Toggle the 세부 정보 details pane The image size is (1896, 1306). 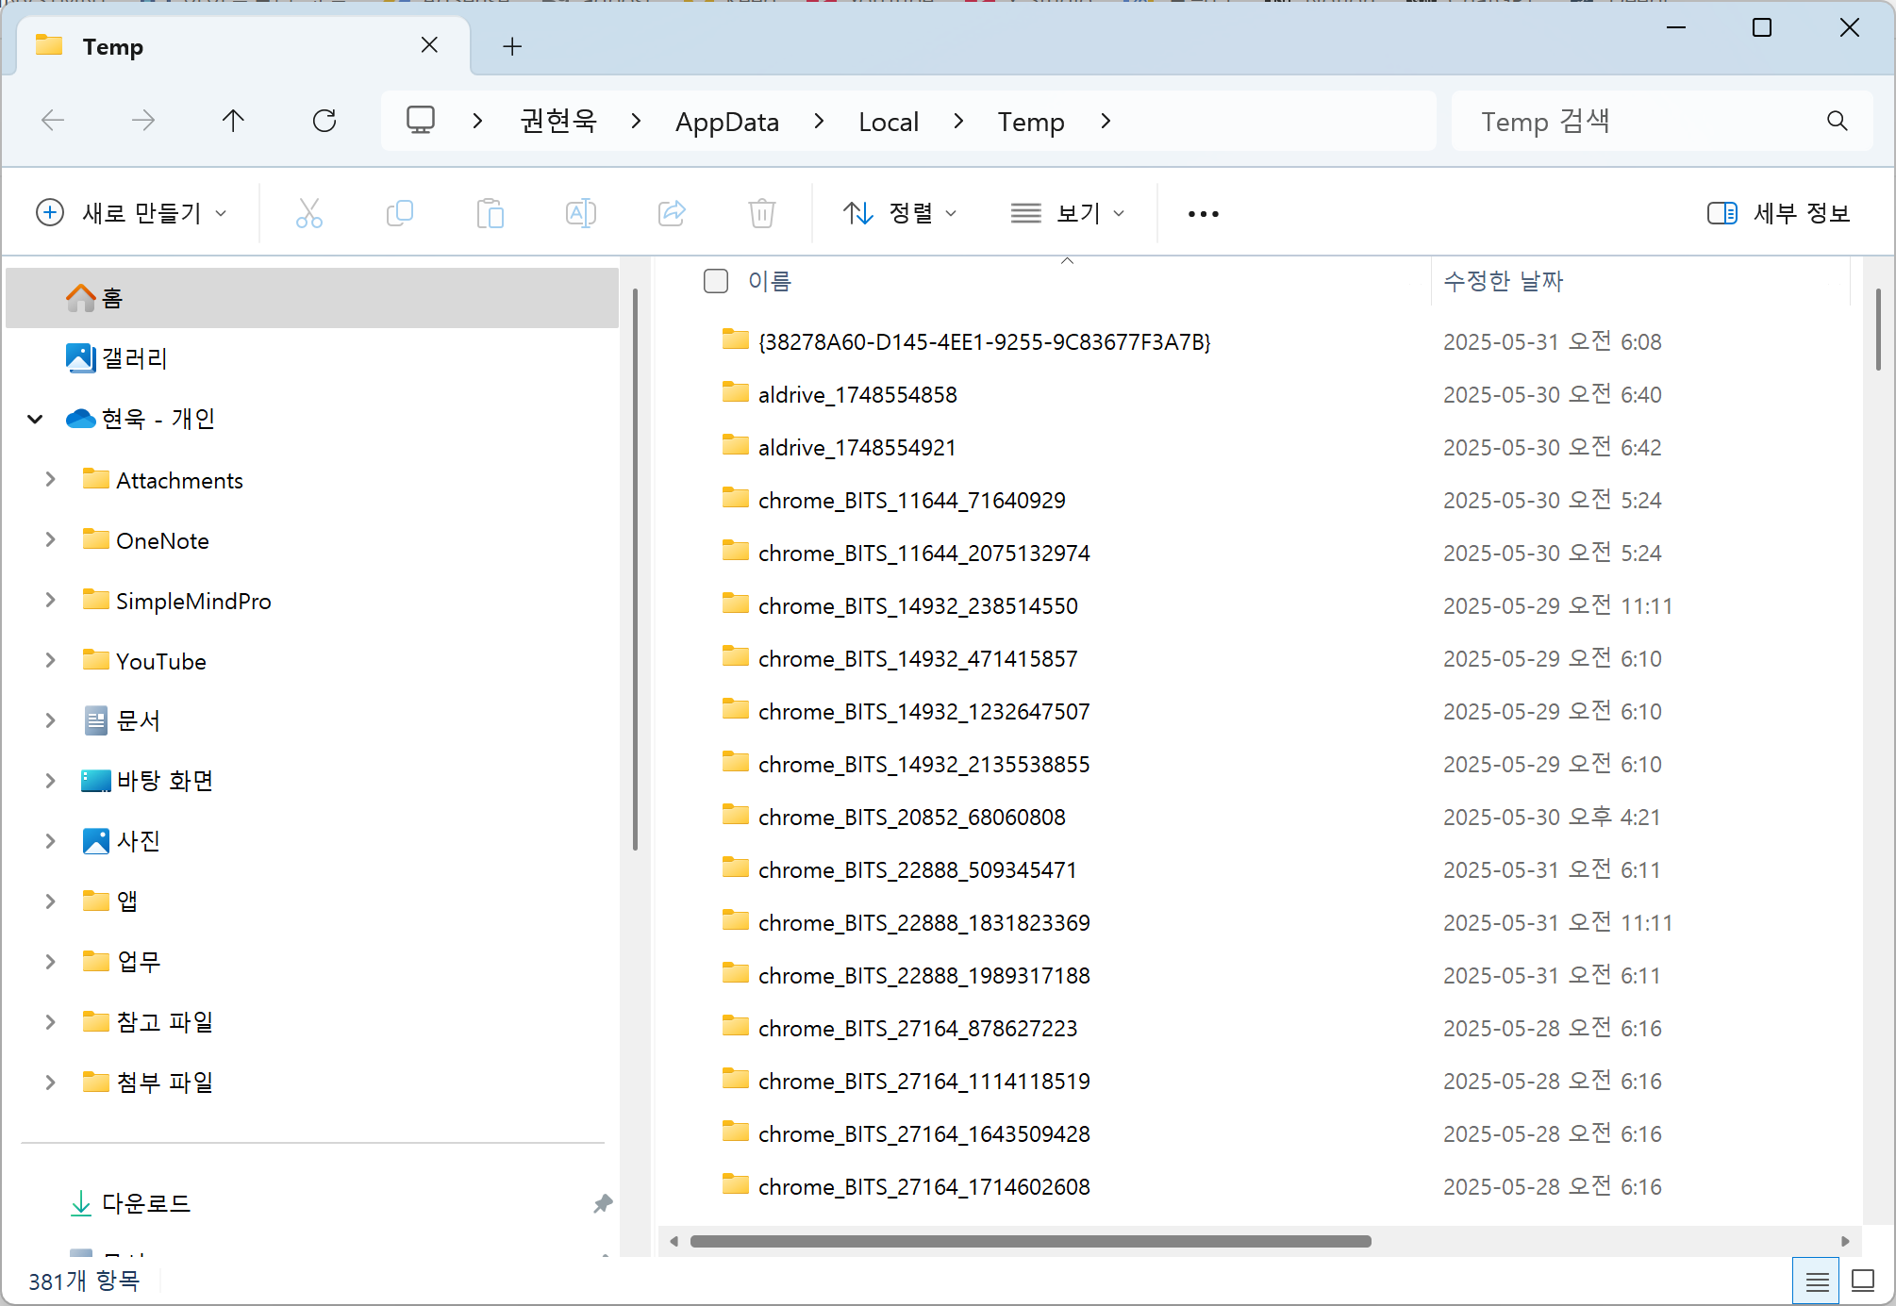(x=1779, y=213)
